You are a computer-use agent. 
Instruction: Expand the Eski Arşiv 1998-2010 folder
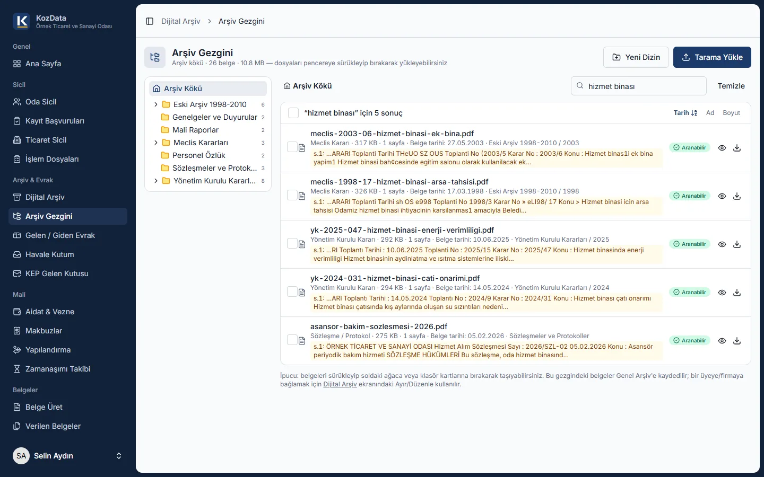(156, 104)
